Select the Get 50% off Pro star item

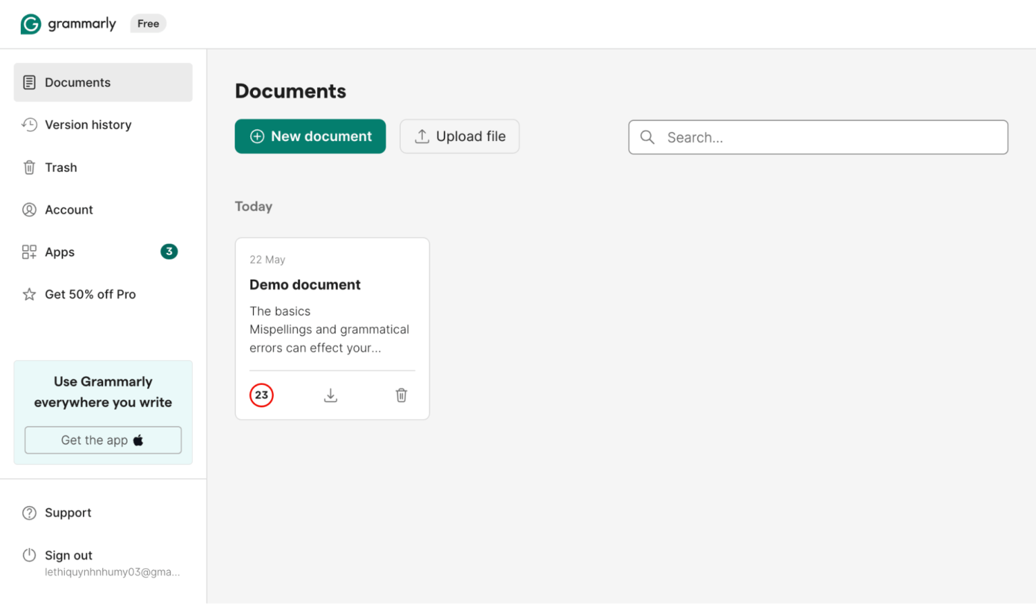[x=90, y=295]
